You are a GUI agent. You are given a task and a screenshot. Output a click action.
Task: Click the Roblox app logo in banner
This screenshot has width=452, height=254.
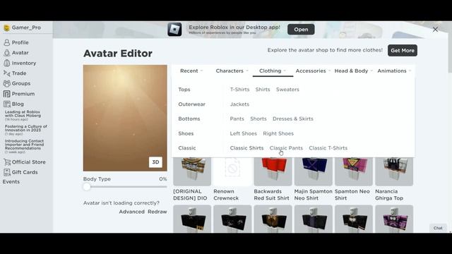click(x=174, y=30)
